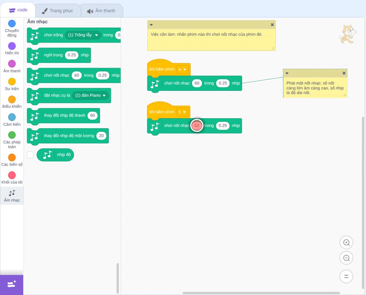366x295 pixels.
Task: Collapse the task comment with its arrow
Action: pyautogui.click(x=151, y=25)
